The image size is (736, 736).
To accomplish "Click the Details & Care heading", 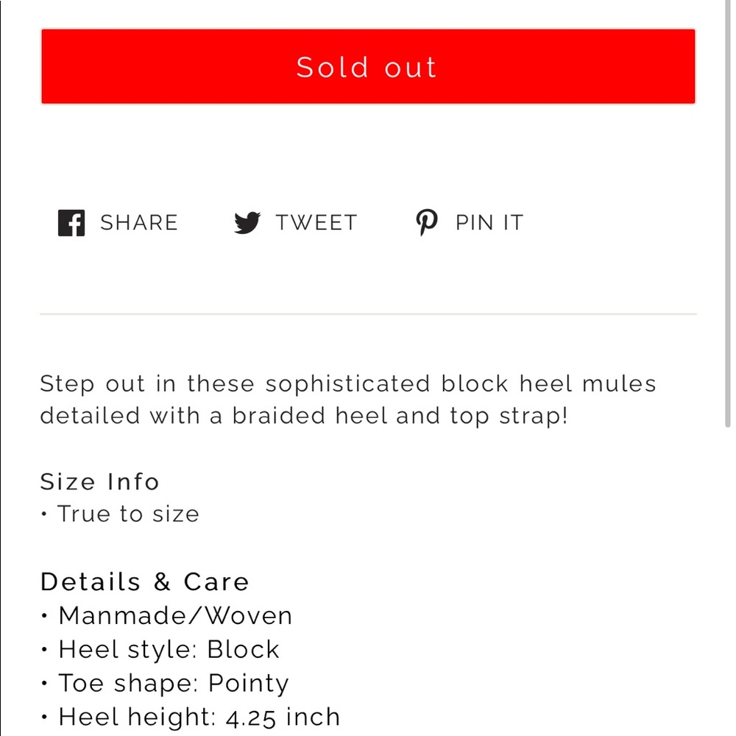I will pos(144,582).
